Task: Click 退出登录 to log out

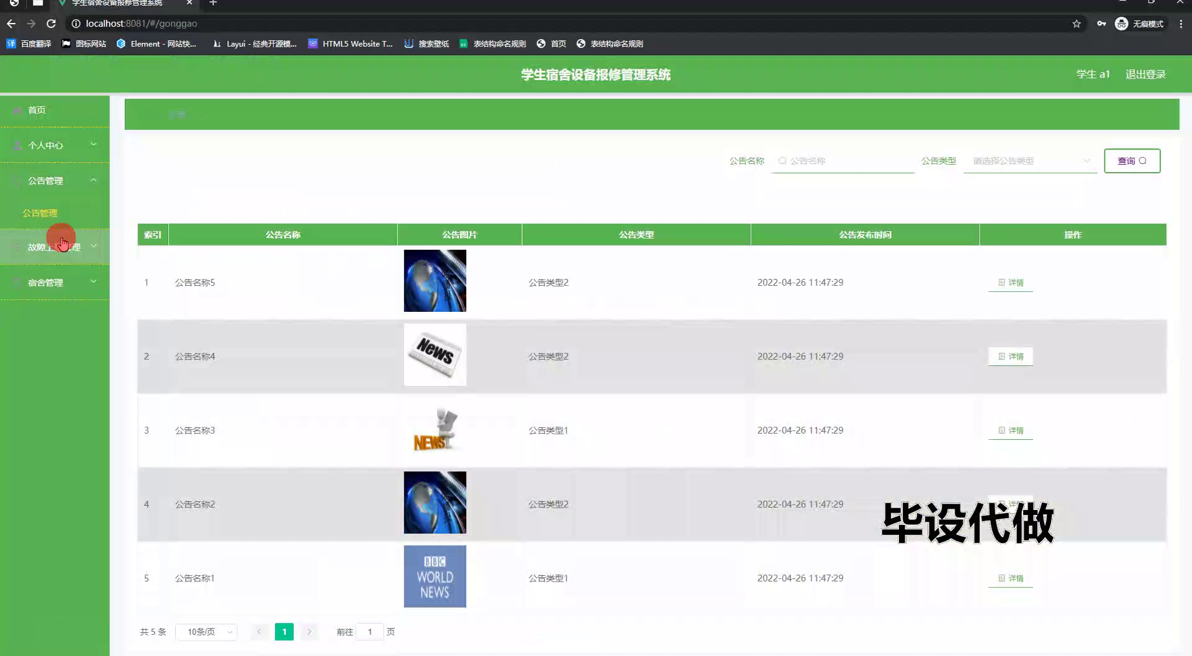Action: tap(1145, 75)
